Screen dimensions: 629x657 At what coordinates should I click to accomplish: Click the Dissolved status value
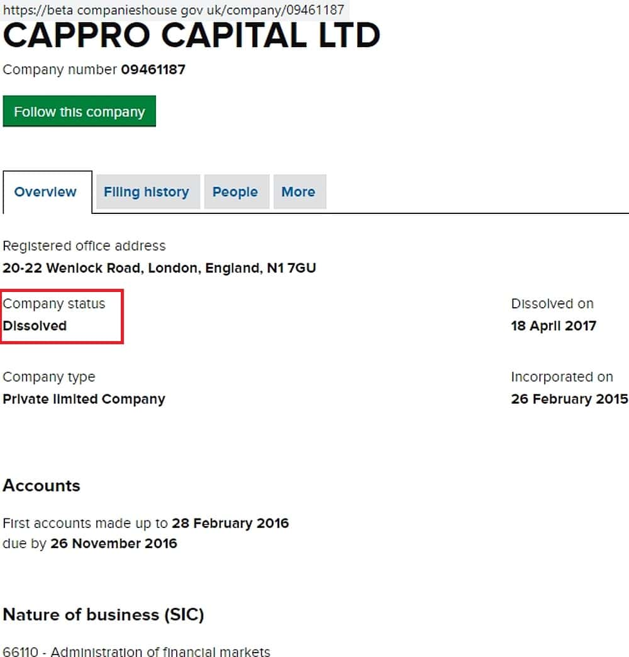[35, 326]
